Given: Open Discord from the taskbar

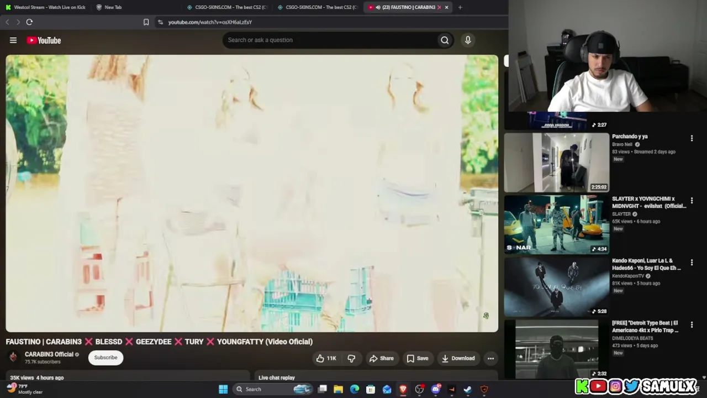Looking at the screenshot, I should 436,389.
